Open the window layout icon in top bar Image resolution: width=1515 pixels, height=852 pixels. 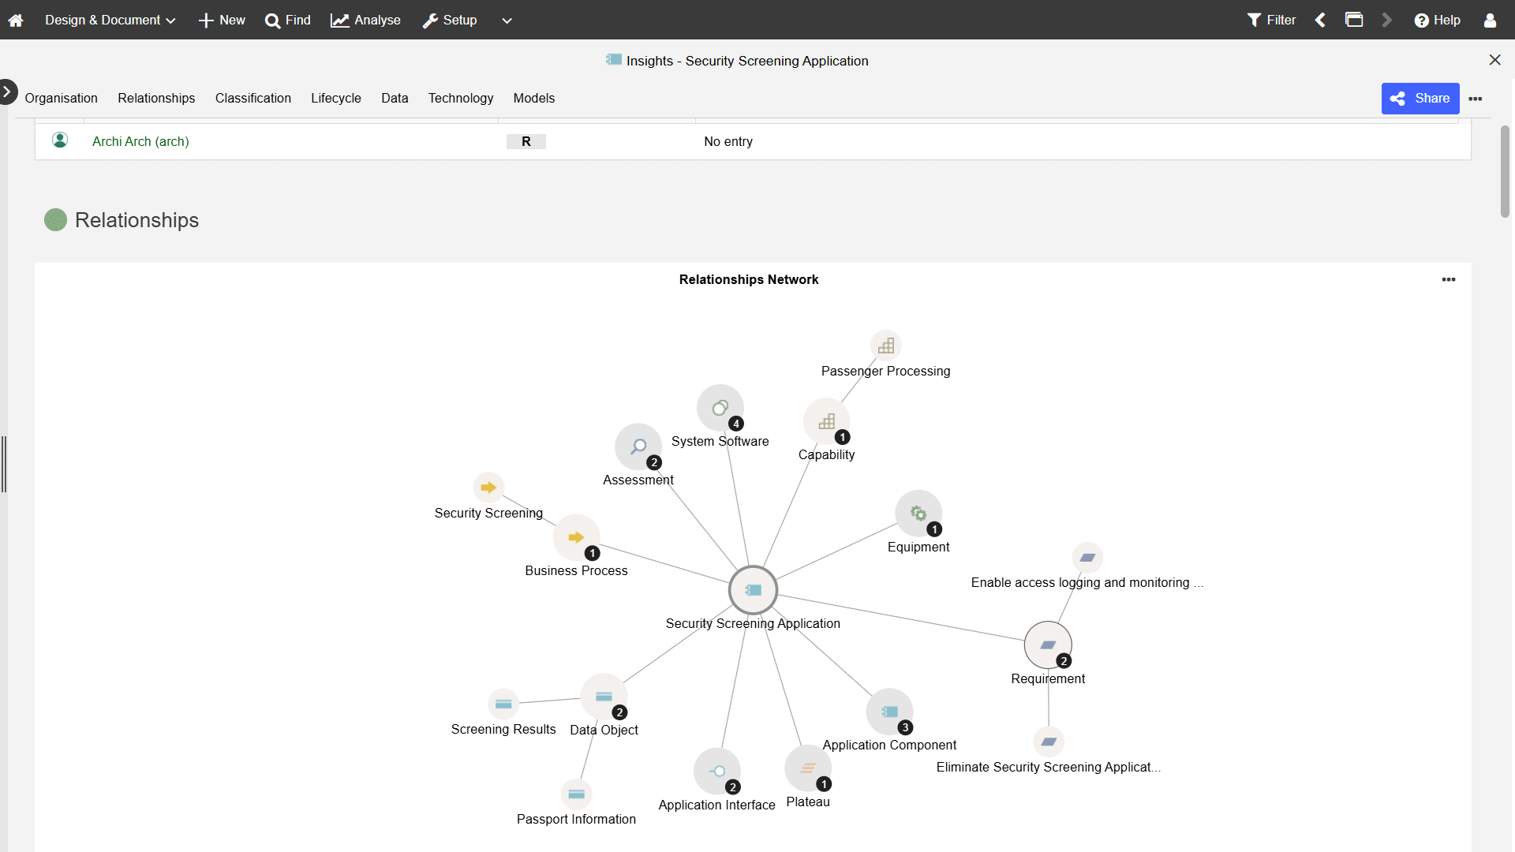point(1354,21)
